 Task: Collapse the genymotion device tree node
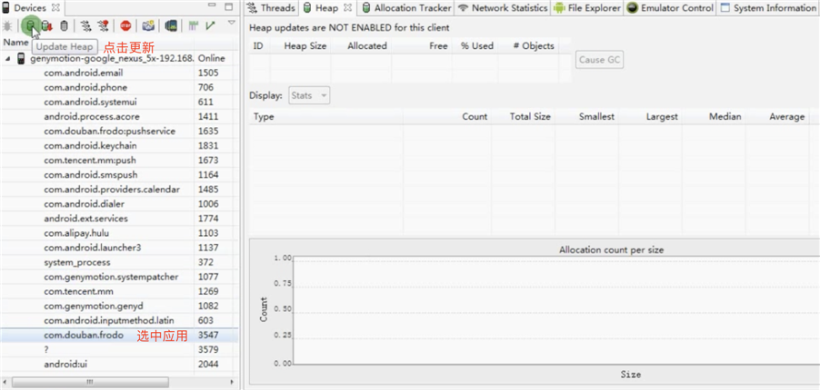coord(8,58)
